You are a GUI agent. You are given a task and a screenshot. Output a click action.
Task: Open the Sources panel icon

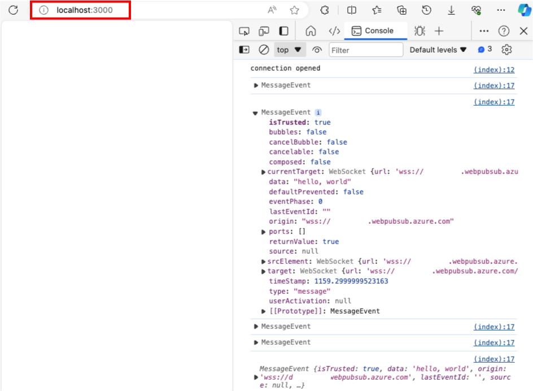coord(334,31)
